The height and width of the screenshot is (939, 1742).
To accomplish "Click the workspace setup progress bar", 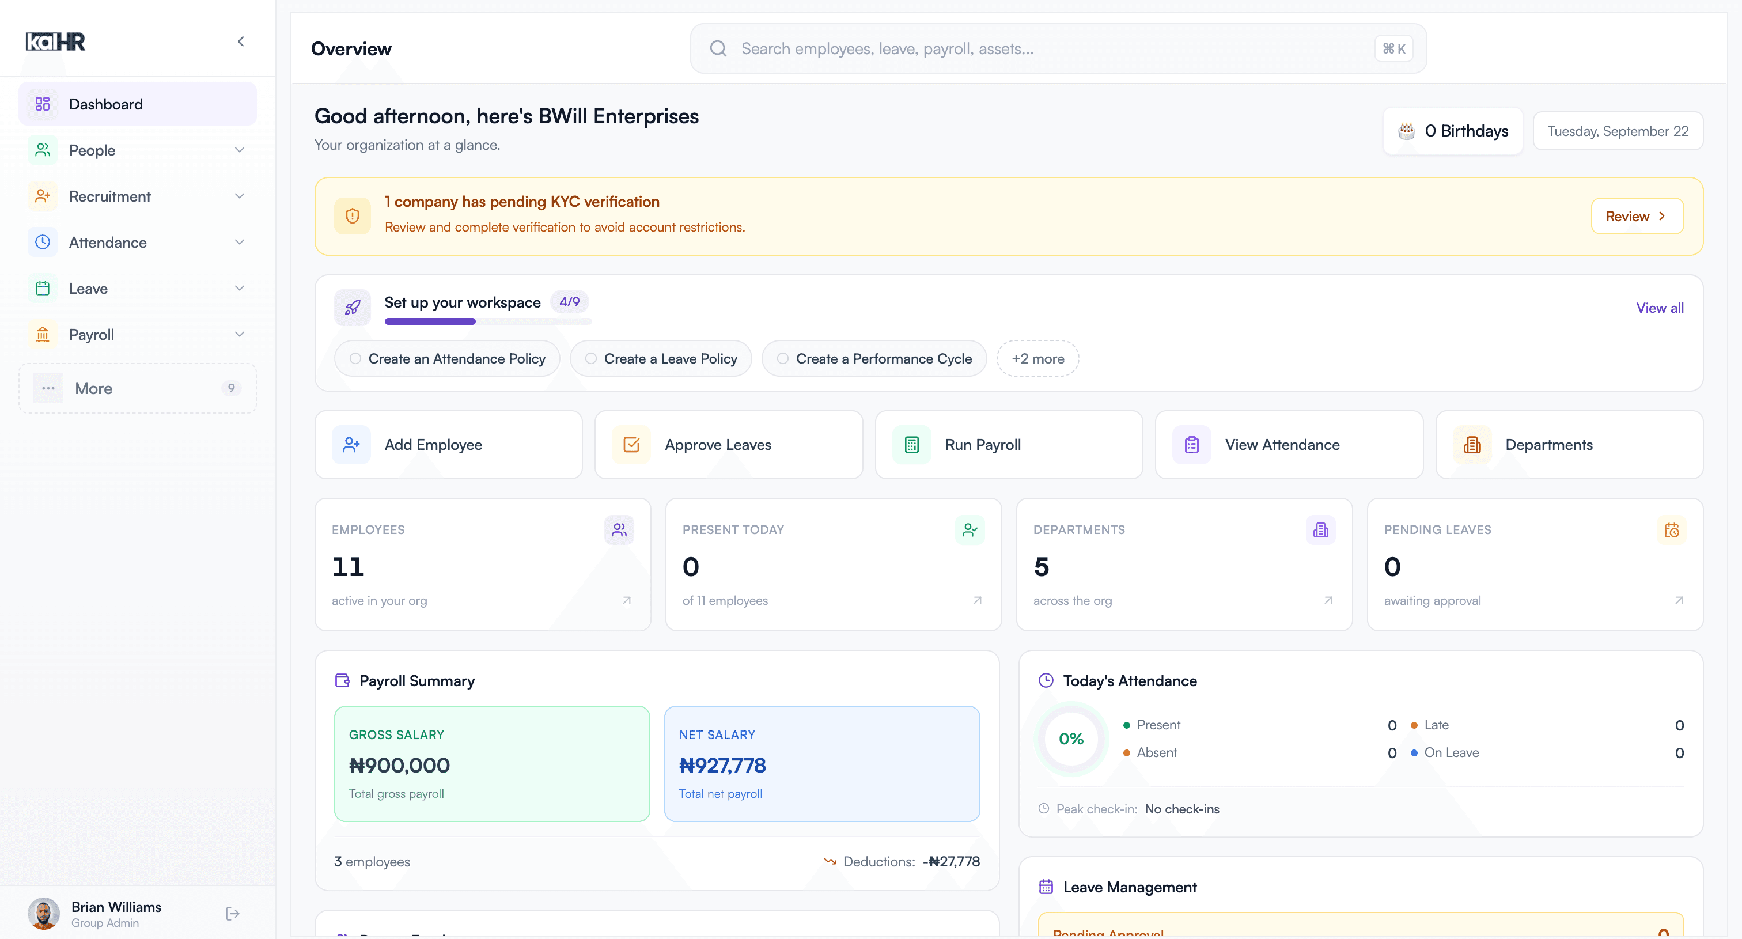I will [488, 321].
